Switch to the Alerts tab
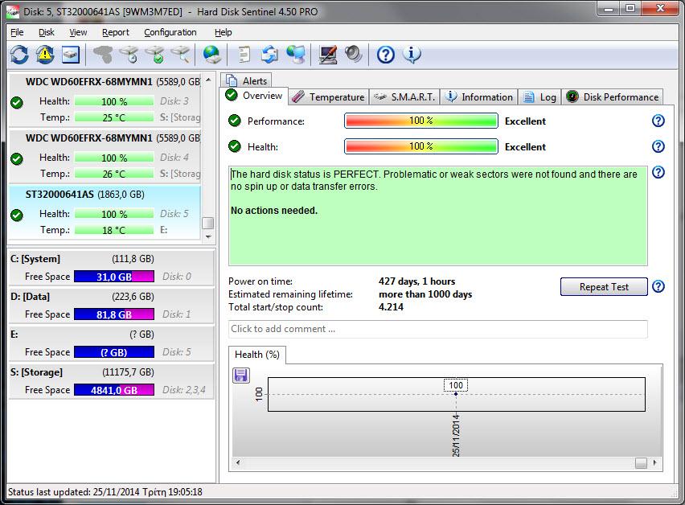The height and width of the screenshot is (505, 685). (246, 81)
